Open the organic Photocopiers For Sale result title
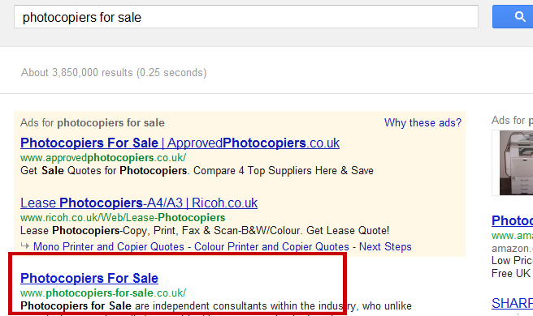Screen dimensions: 533x316 89,278
